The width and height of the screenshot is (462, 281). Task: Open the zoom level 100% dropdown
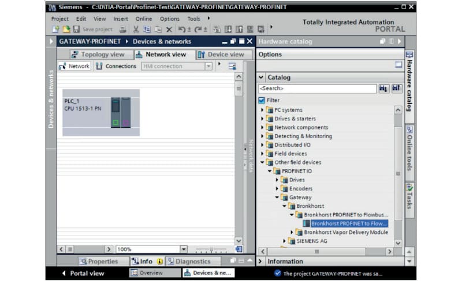click(x=184, y=249)
